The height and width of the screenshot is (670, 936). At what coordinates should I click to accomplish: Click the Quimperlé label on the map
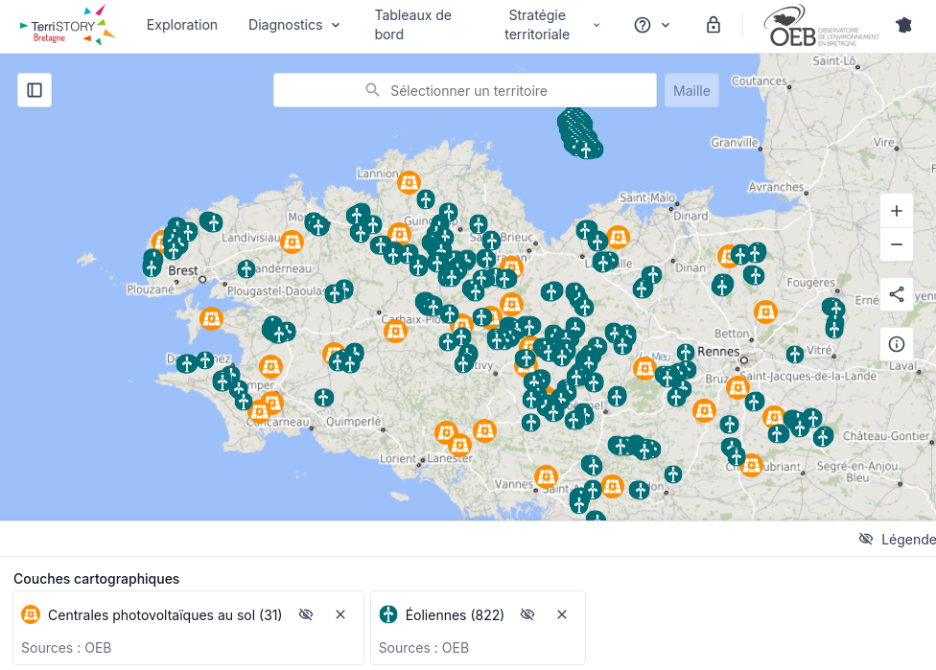[x=353, y=422]
